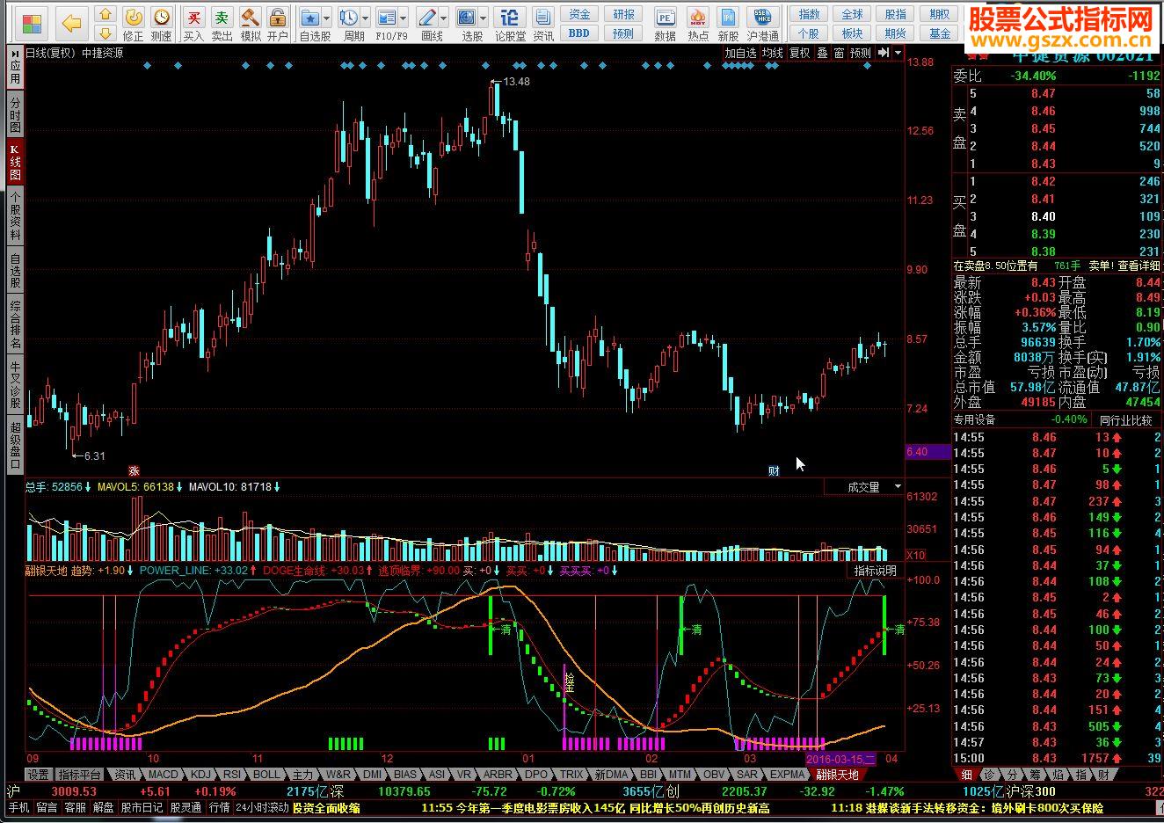Viewport: 1164px width, 823px height.
Task: Expand the 画线 drawing tools dropdown arrow
Action: coord(443,18)
